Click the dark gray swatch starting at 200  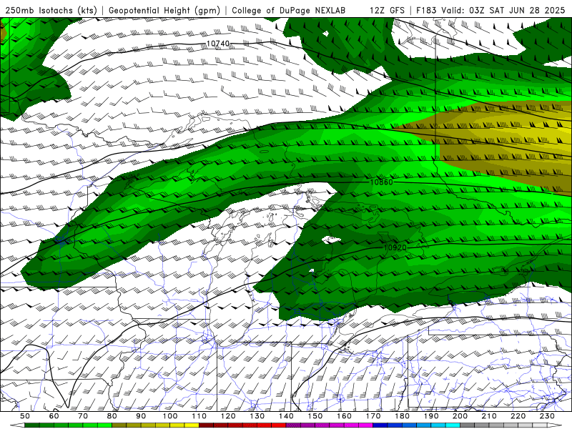point(468,425)
